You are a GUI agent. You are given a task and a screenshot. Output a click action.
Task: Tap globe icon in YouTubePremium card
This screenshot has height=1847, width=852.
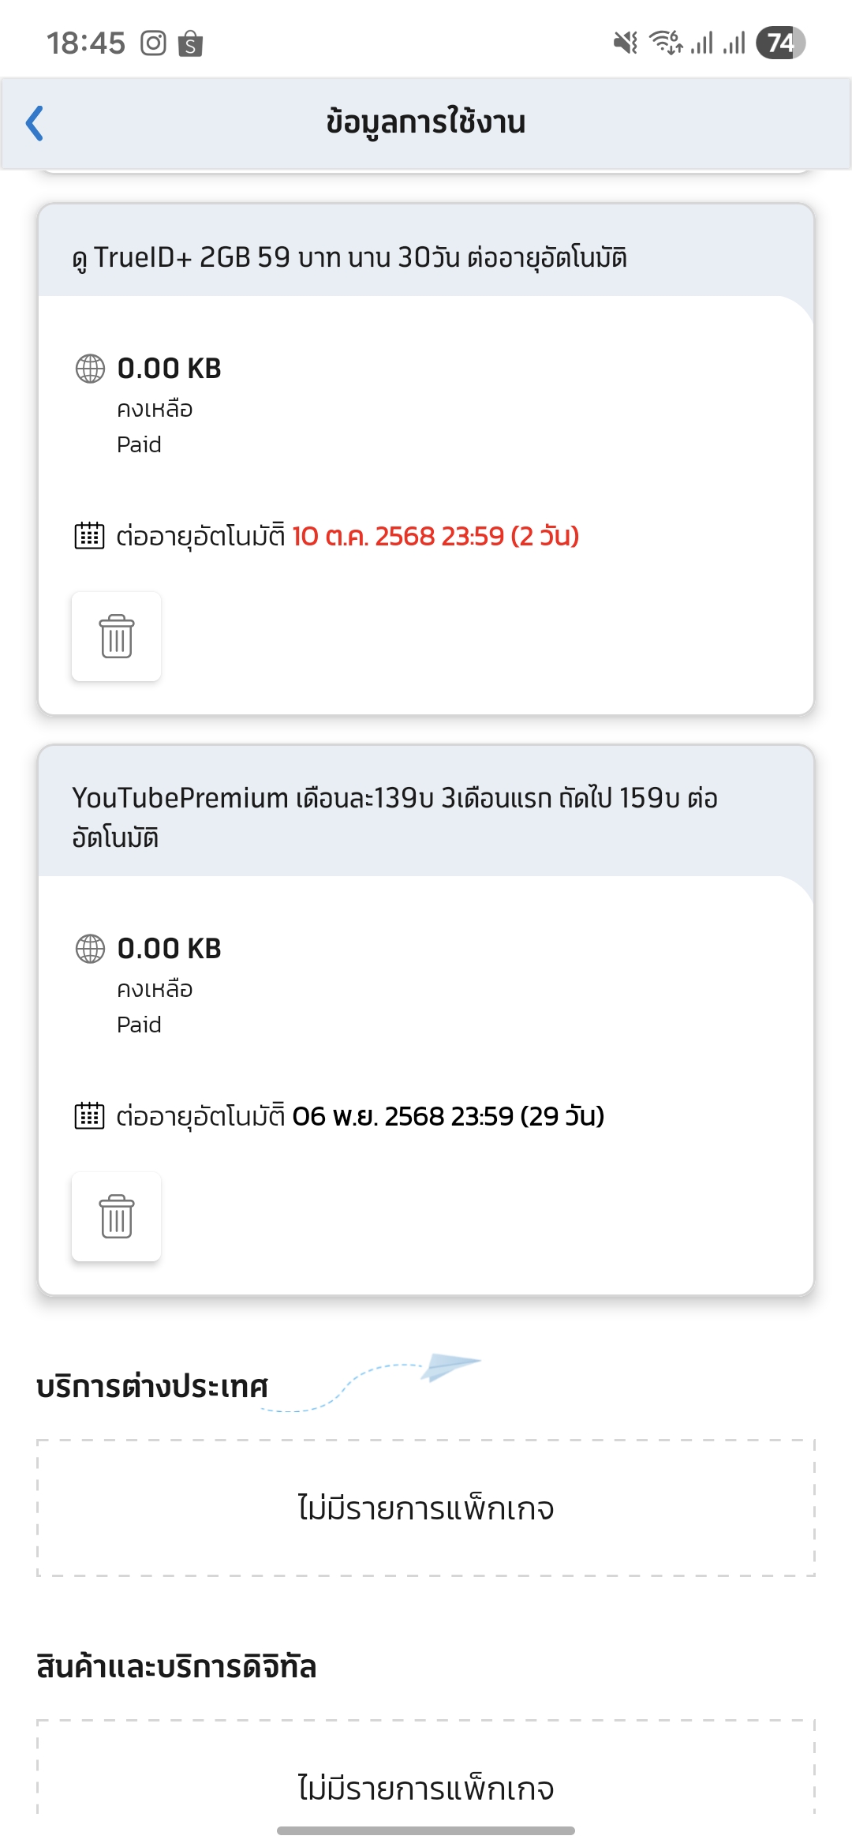click(x=90, y=949)
